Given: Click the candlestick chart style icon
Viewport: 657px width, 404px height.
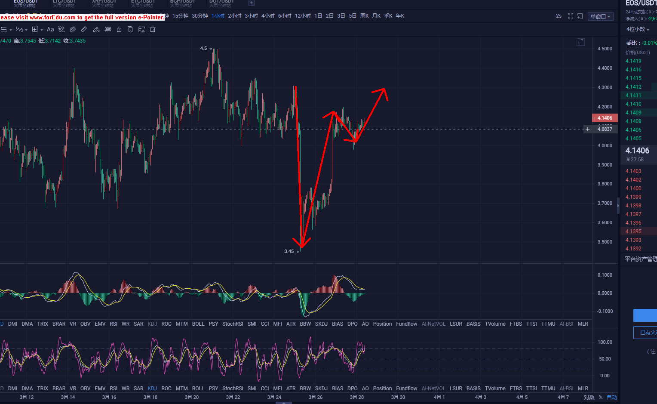Looking at the screenshot, I should click(x=108, y=30).
